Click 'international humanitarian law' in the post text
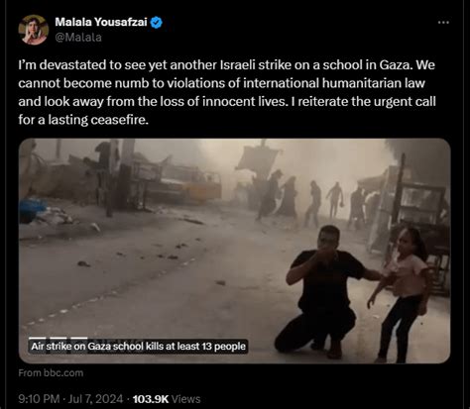 (x=334, y=83)
